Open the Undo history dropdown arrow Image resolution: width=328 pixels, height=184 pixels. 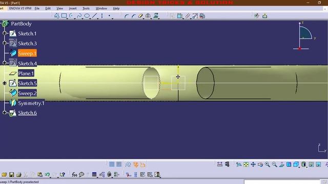click(x=50, y=177)
